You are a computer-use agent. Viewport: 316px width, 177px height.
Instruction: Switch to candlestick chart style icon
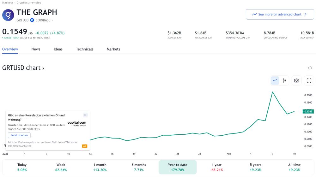pos(284,80)
